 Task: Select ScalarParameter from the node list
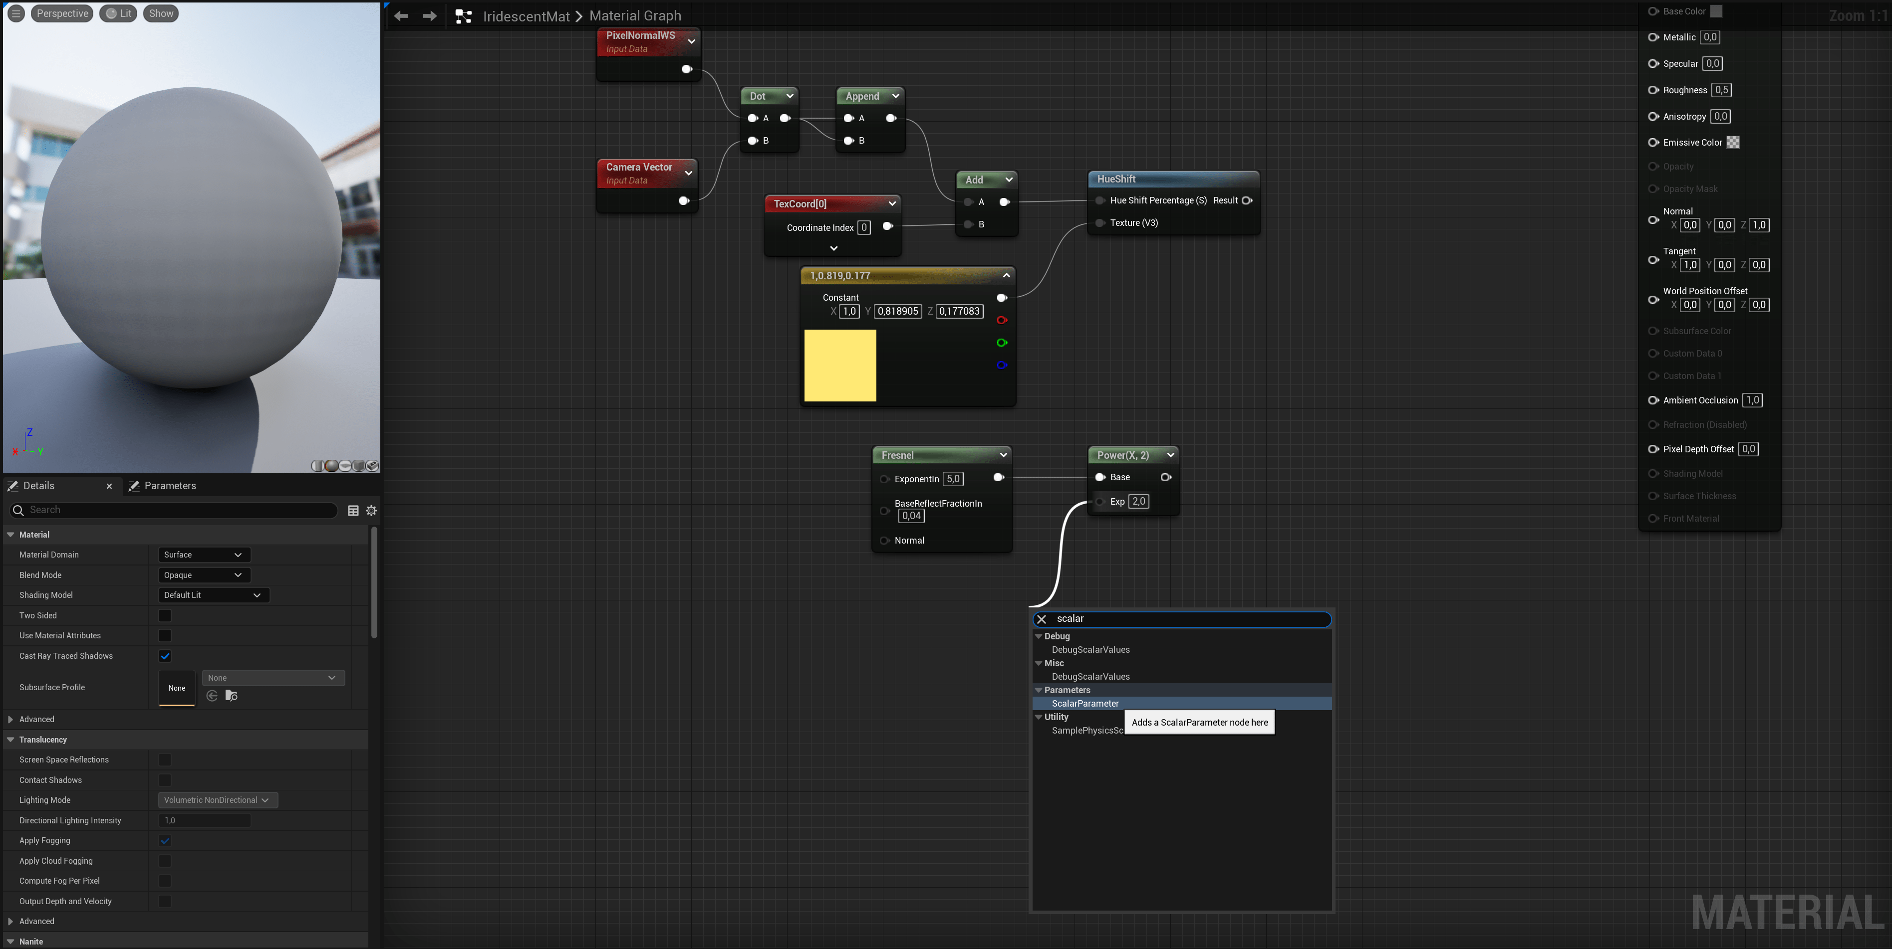tap(1085, 703)
